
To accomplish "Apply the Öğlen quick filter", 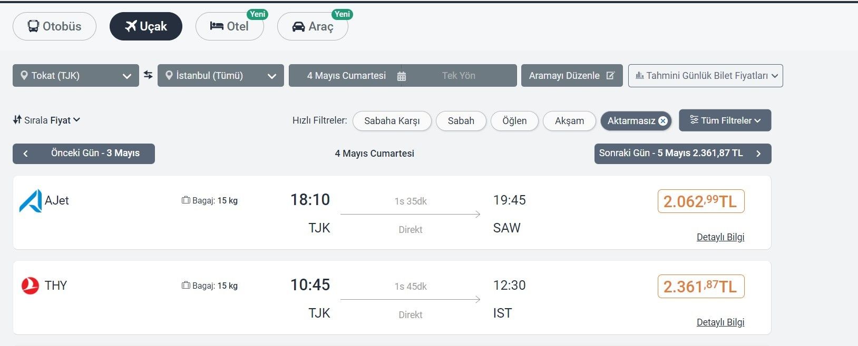I will pos(514,121).
